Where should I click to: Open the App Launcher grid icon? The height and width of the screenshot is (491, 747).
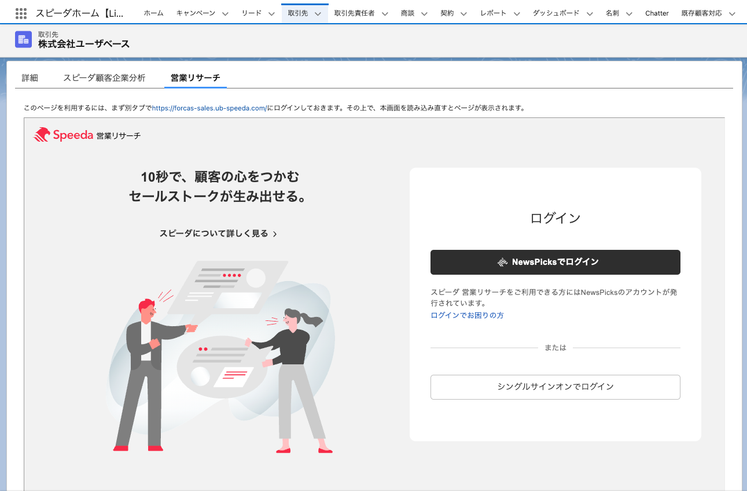pyautogui.click(x=21, y=13)
